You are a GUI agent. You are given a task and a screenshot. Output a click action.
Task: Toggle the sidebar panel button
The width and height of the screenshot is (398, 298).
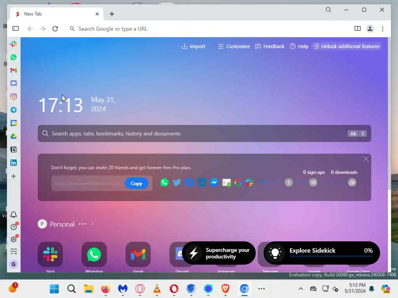[x=16, y=29]
